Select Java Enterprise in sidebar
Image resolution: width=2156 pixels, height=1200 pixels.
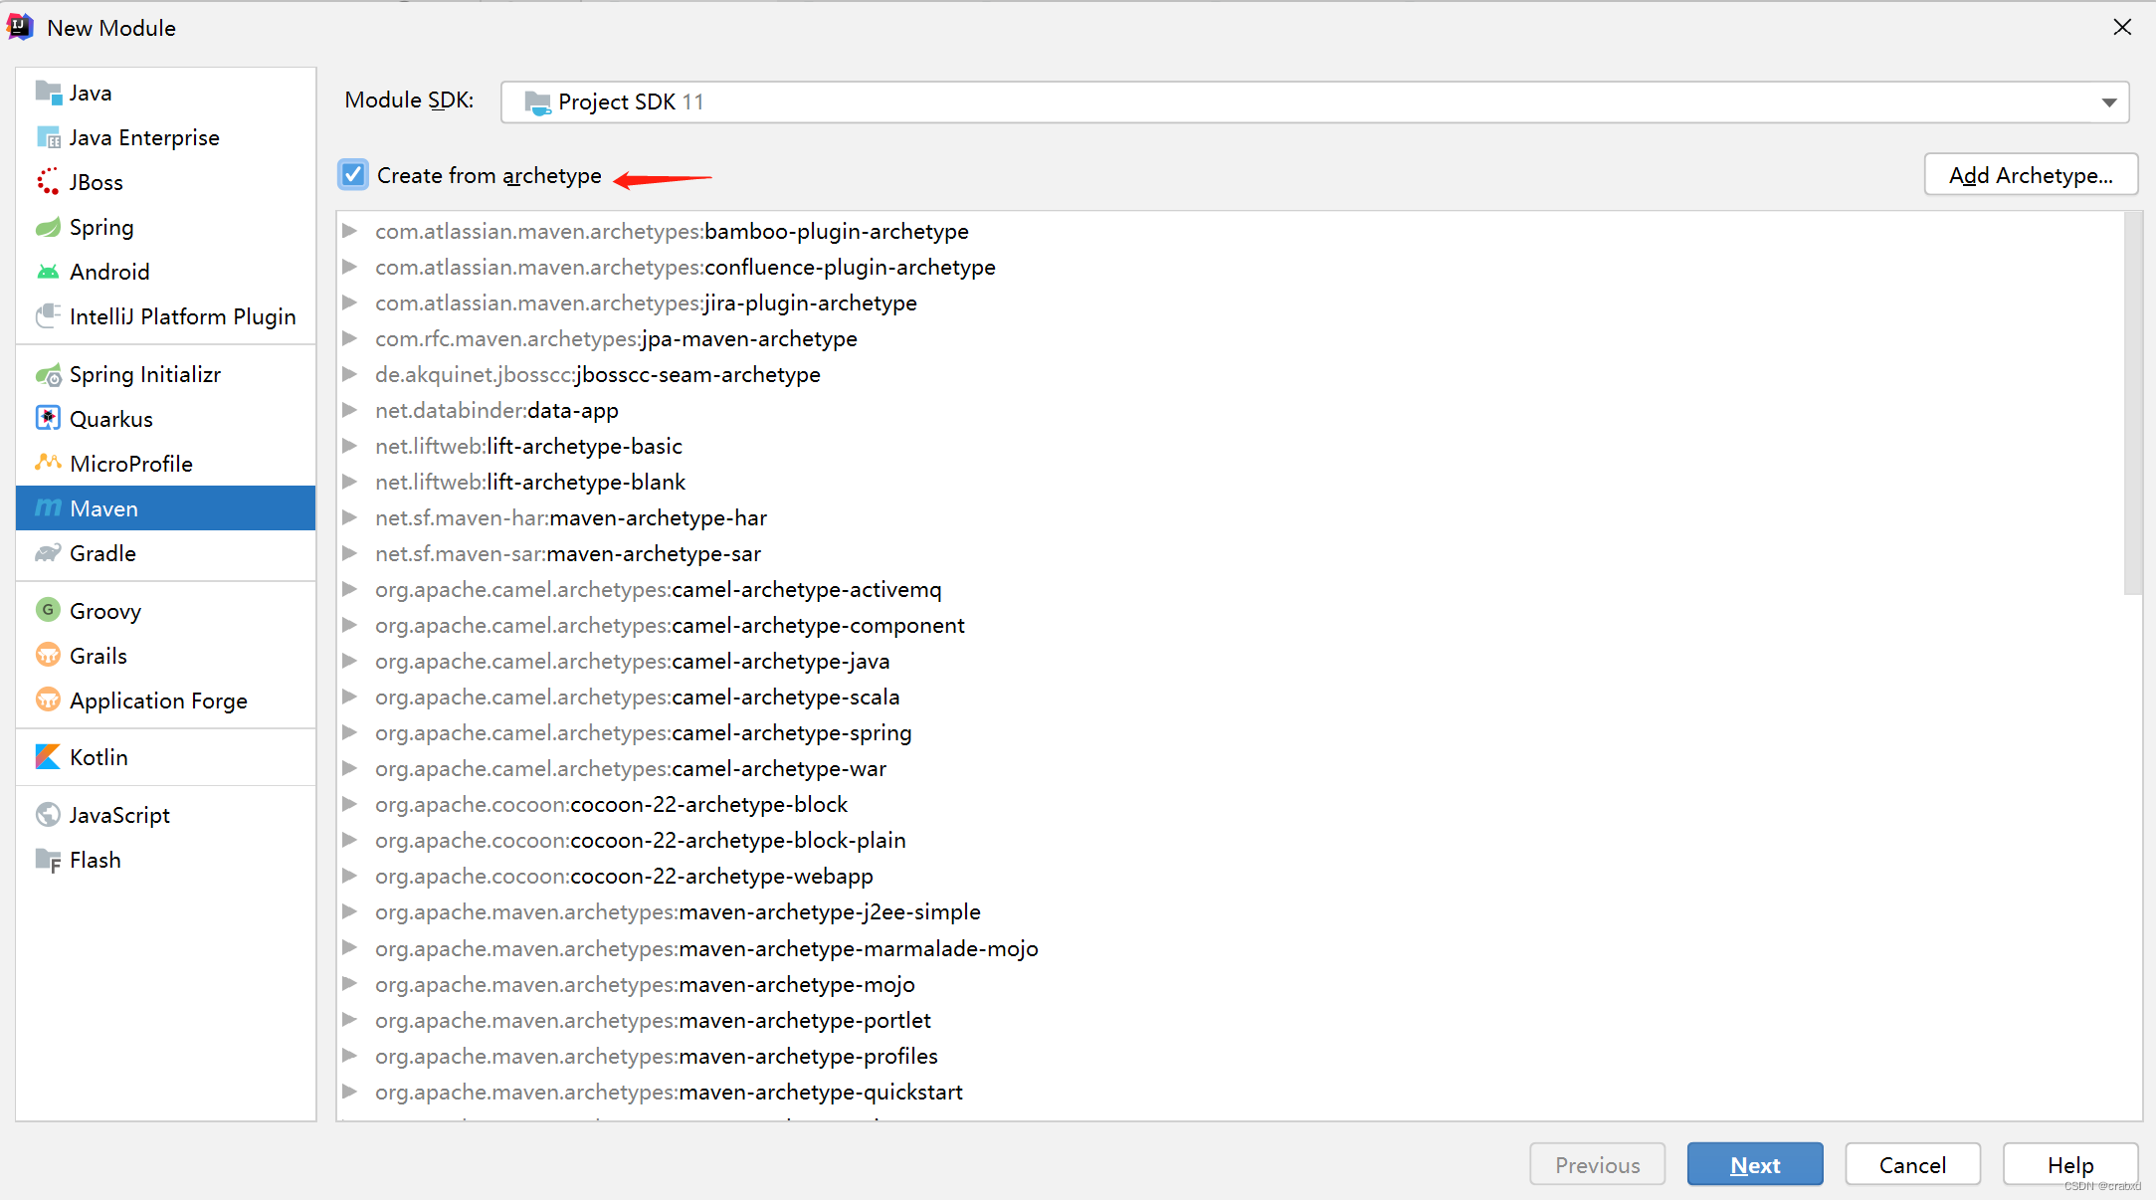click(x=144, y=137)
